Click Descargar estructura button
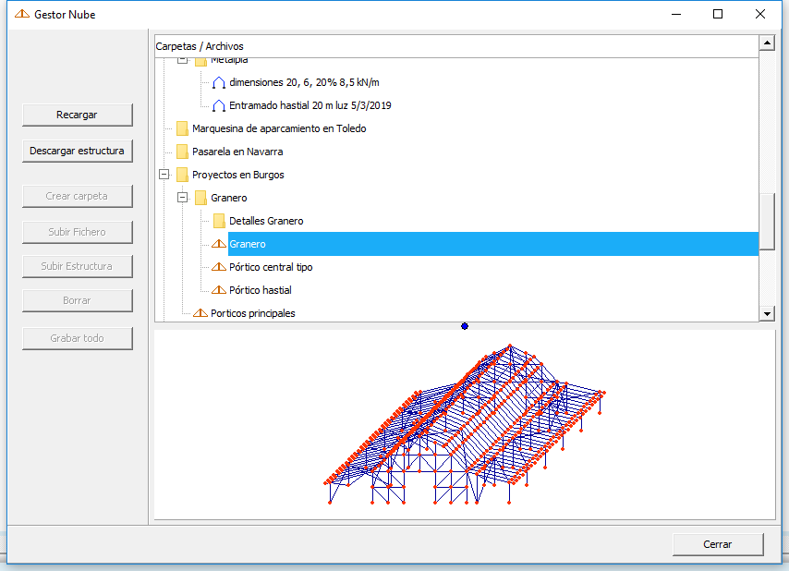Viewport: 789px width, 571px height. coord(77,151)
